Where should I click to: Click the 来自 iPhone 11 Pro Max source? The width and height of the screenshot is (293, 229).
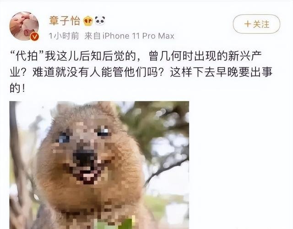(x=129, y=36)
